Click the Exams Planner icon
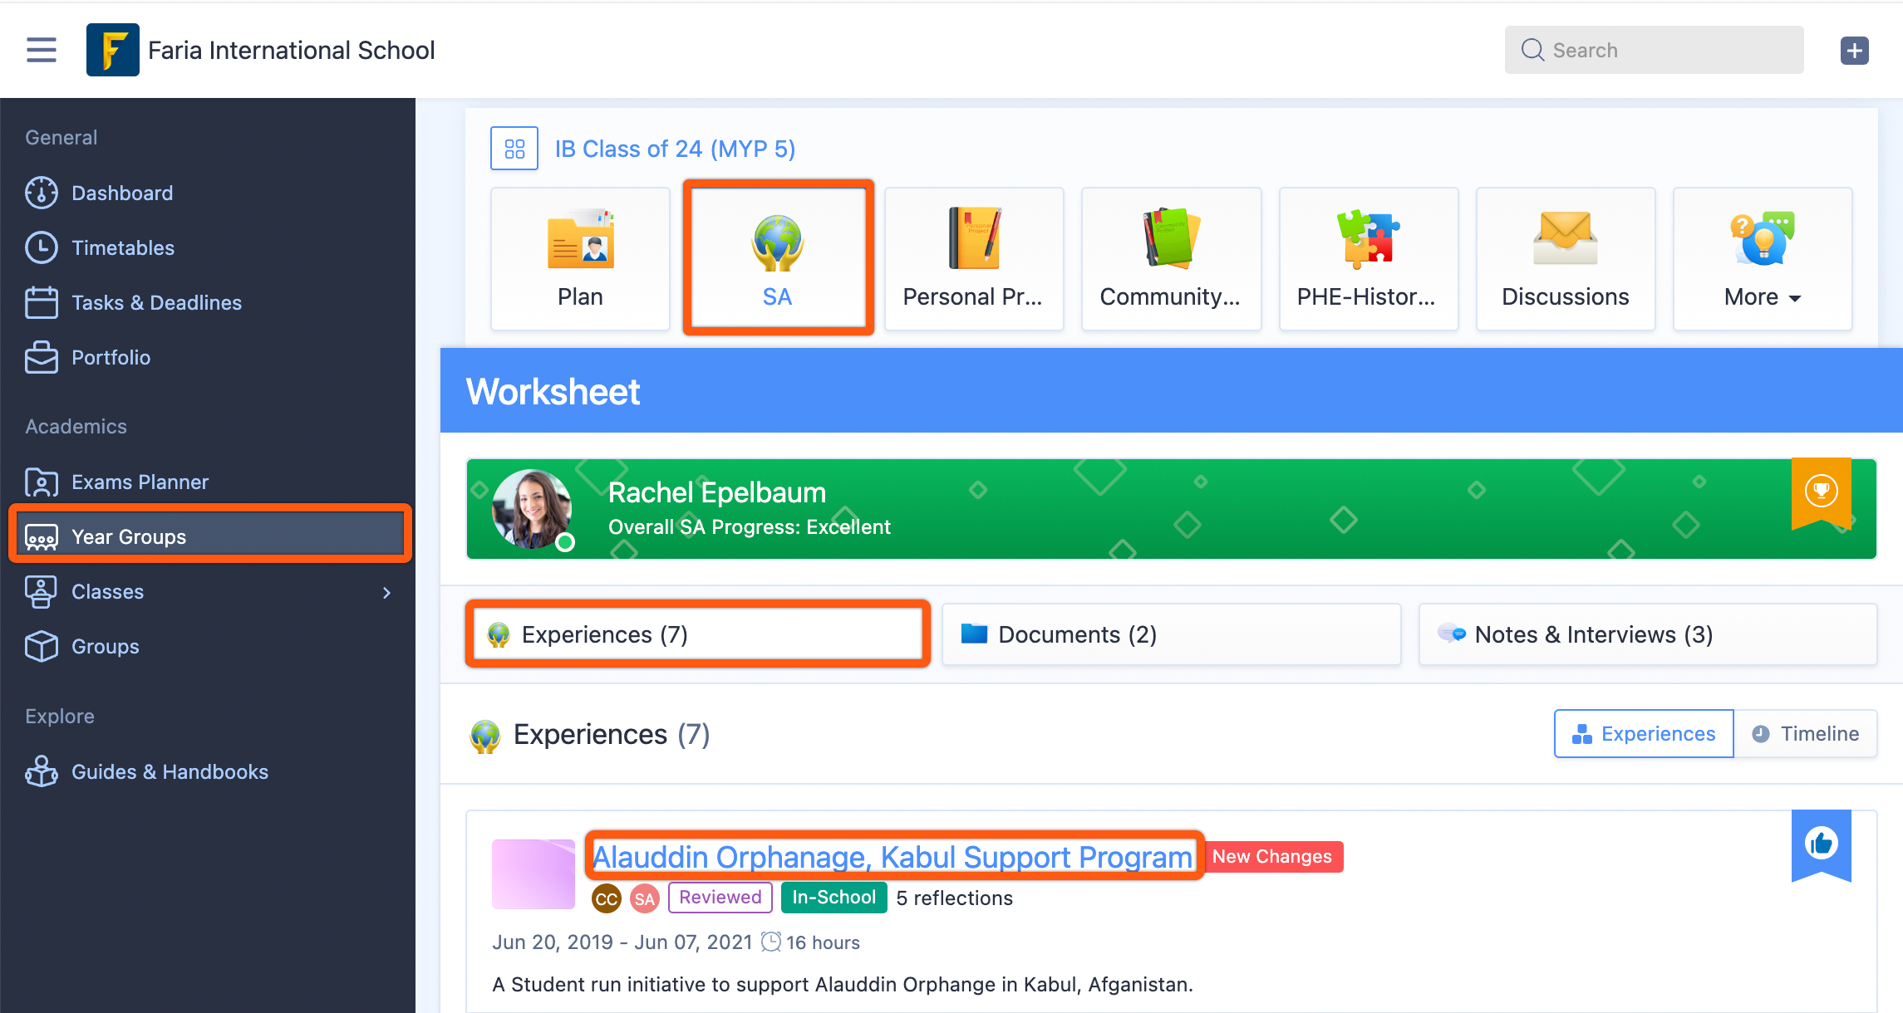 pyautogui.click(x=42, y=482)
